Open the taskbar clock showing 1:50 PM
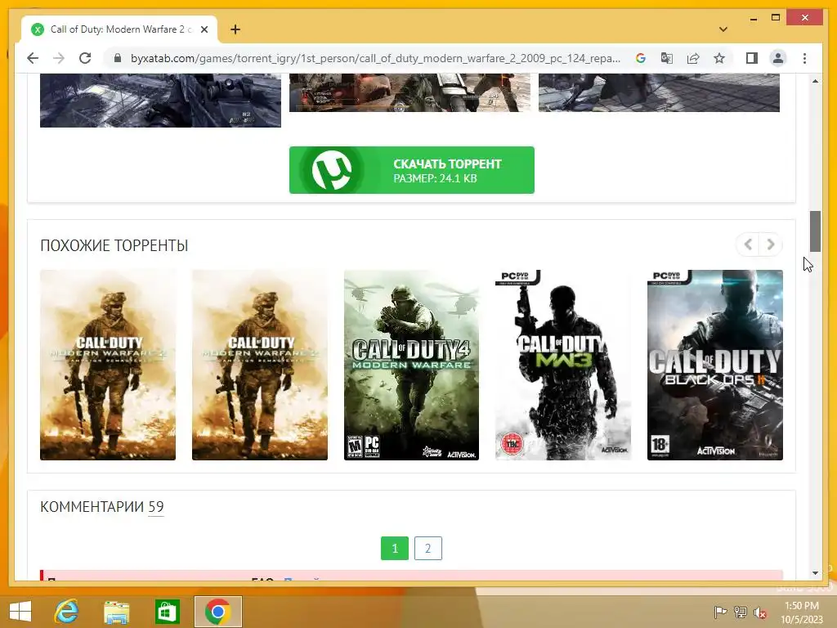The image size is (837, 628). coord(802,612)
